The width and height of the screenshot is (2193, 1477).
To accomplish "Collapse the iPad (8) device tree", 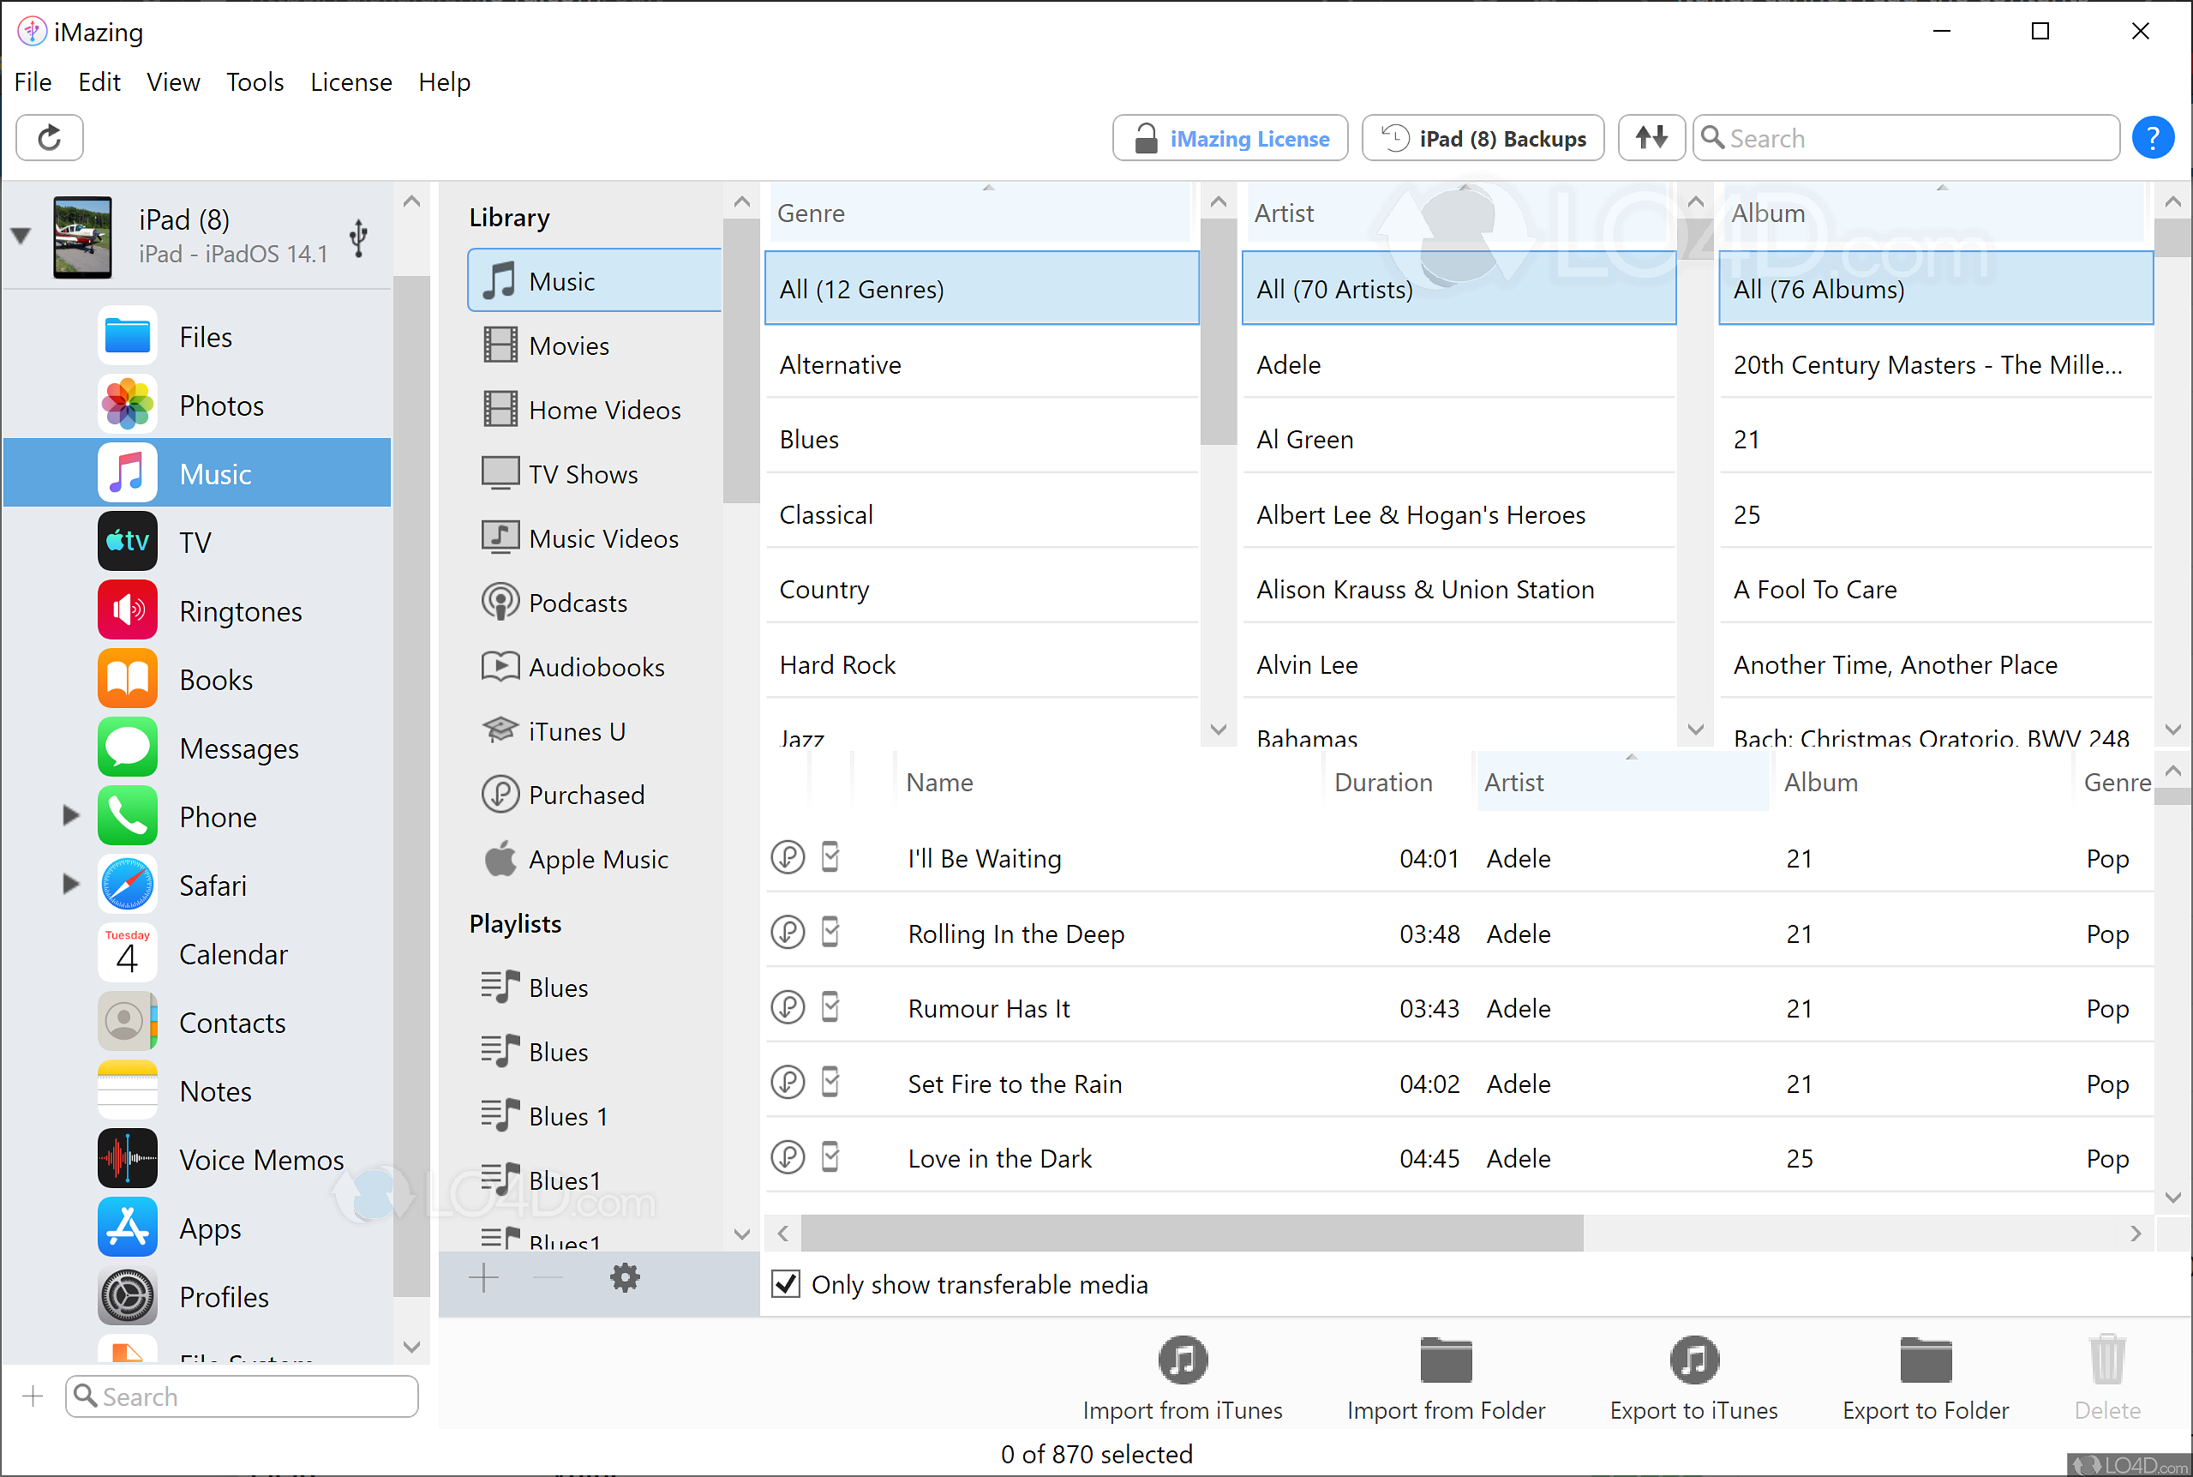I will click(x=21, y=237).
